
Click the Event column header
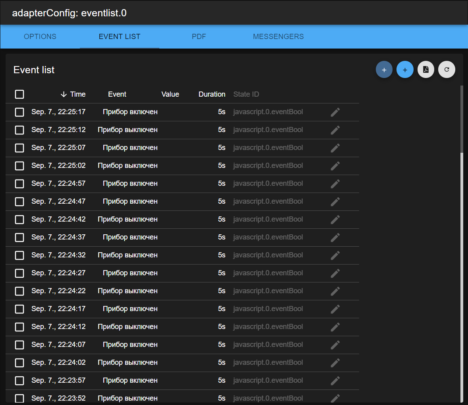[x=117, y=94]
